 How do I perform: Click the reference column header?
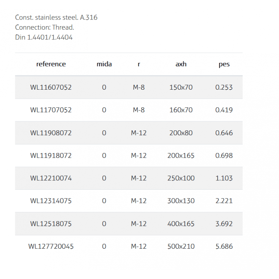51,64
